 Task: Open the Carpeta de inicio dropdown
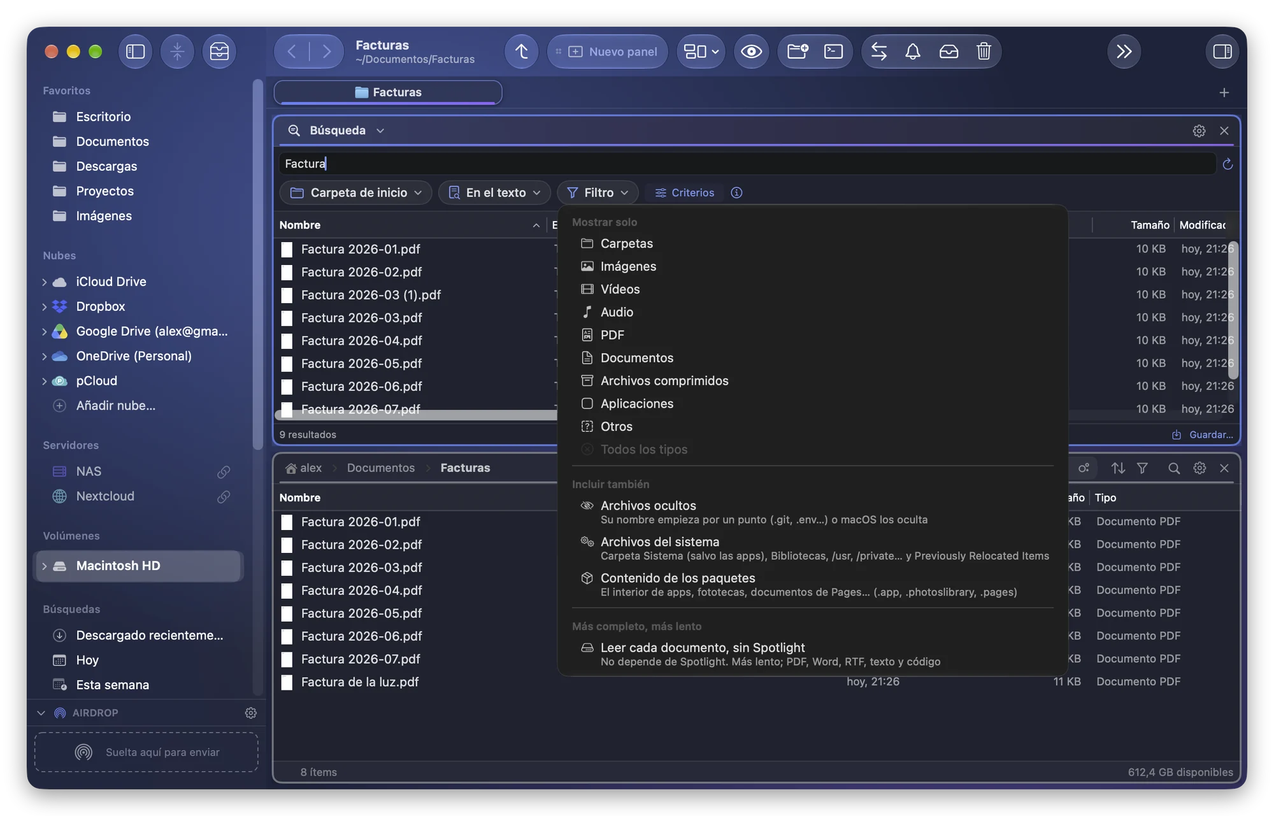point(355,192)
